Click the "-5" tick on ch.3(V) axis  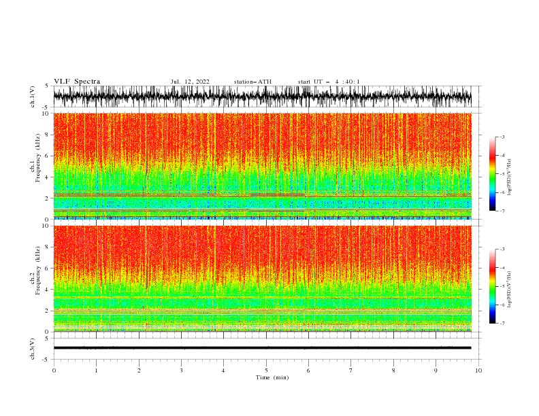coord(46,360)
